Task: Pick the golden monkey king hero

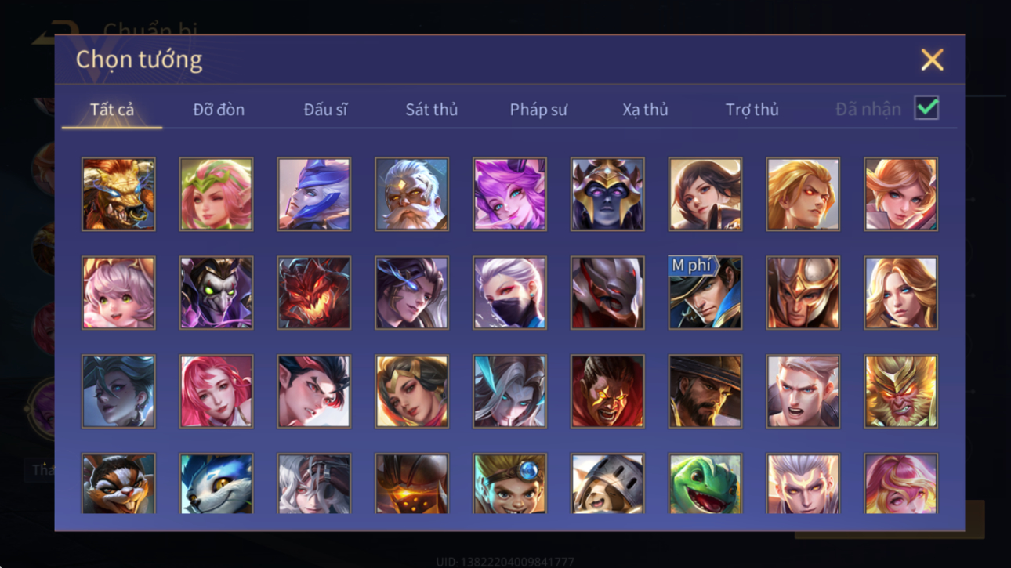Action: (900, 392)
